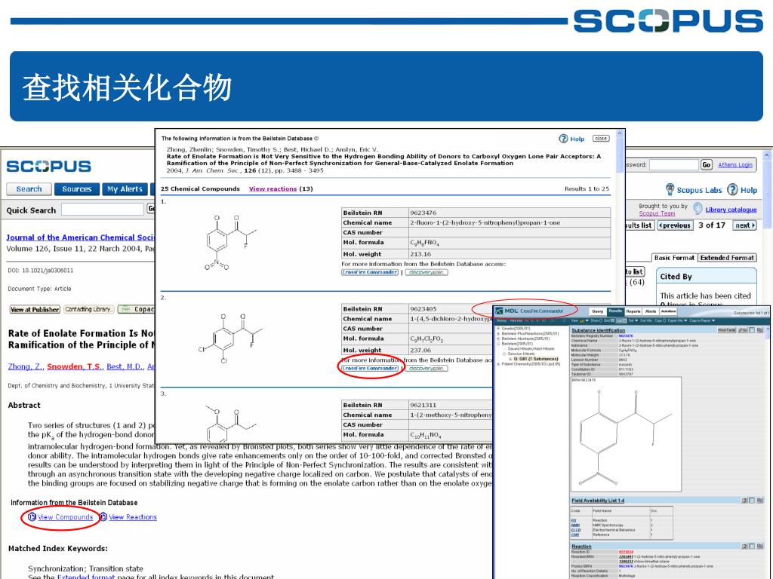Click the SCOPUS logo on the page
The width and height of the screenshot is (773, 579).
pos(48,167)
